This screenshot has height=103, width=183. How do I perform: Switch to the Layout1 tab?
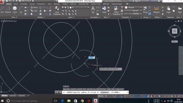13,96
